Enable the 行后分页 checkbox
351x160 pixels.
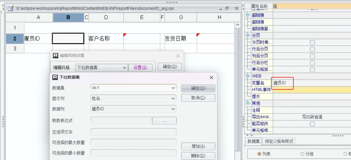312,49
